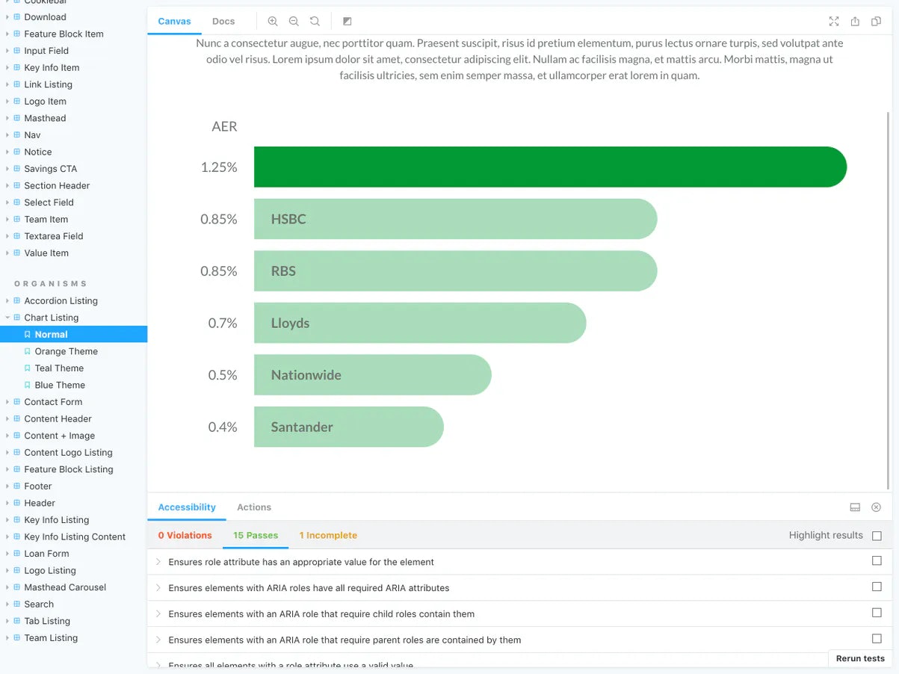The width and height of the screenshot is (899, 674).
Task: Click the bookmark icon beside Blue Theme
Action: 28,386
